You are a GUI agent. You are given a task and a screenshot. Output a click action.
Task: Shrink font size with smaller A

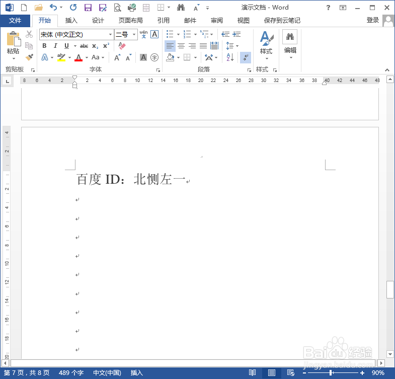[x=128, y=57]
